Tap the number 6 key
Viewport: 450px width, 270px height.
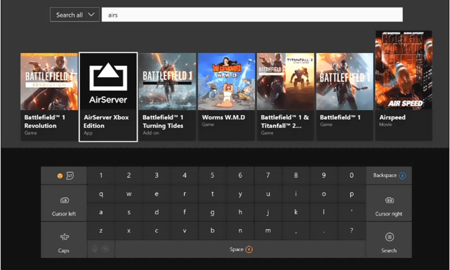(x=240, y=175)
